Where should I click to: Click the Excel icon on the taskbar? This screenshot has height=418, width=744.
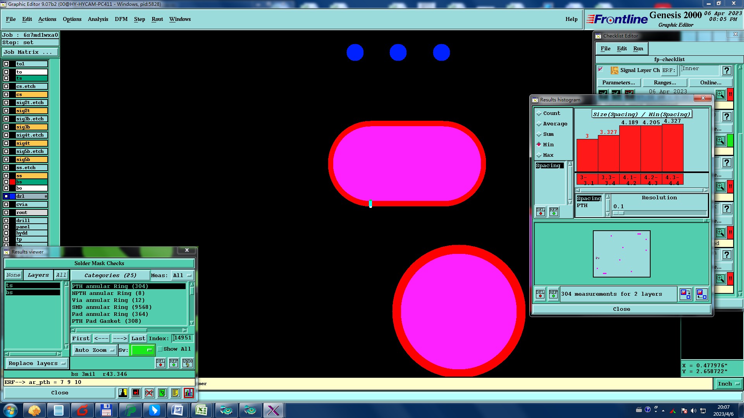tap(201, 410)
